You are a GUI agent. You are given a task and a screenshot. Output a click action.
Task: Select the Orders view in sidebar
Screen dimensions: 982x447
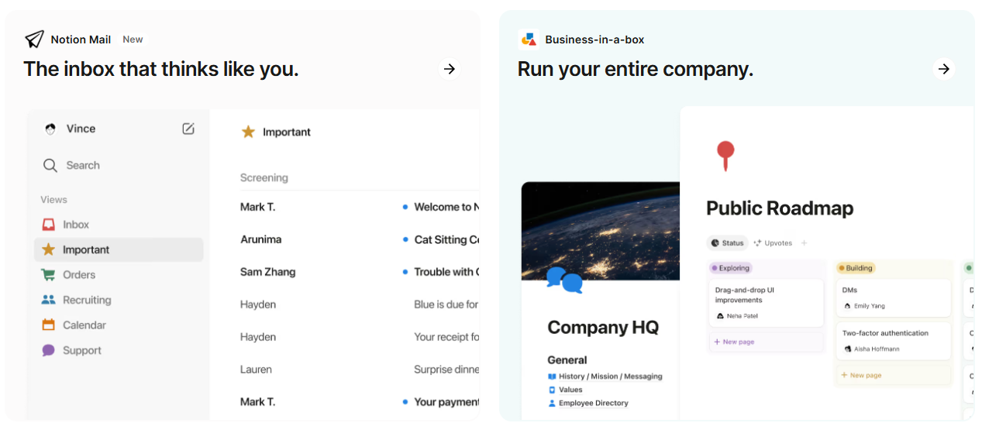[78, 275]
